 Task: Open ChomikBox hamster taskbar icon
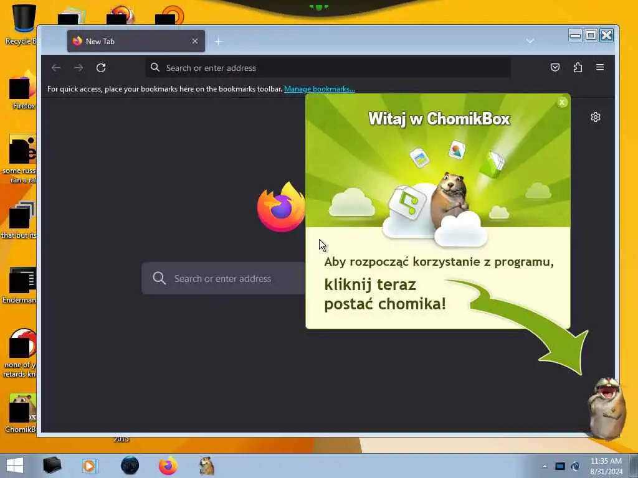[x=206, y=466]
